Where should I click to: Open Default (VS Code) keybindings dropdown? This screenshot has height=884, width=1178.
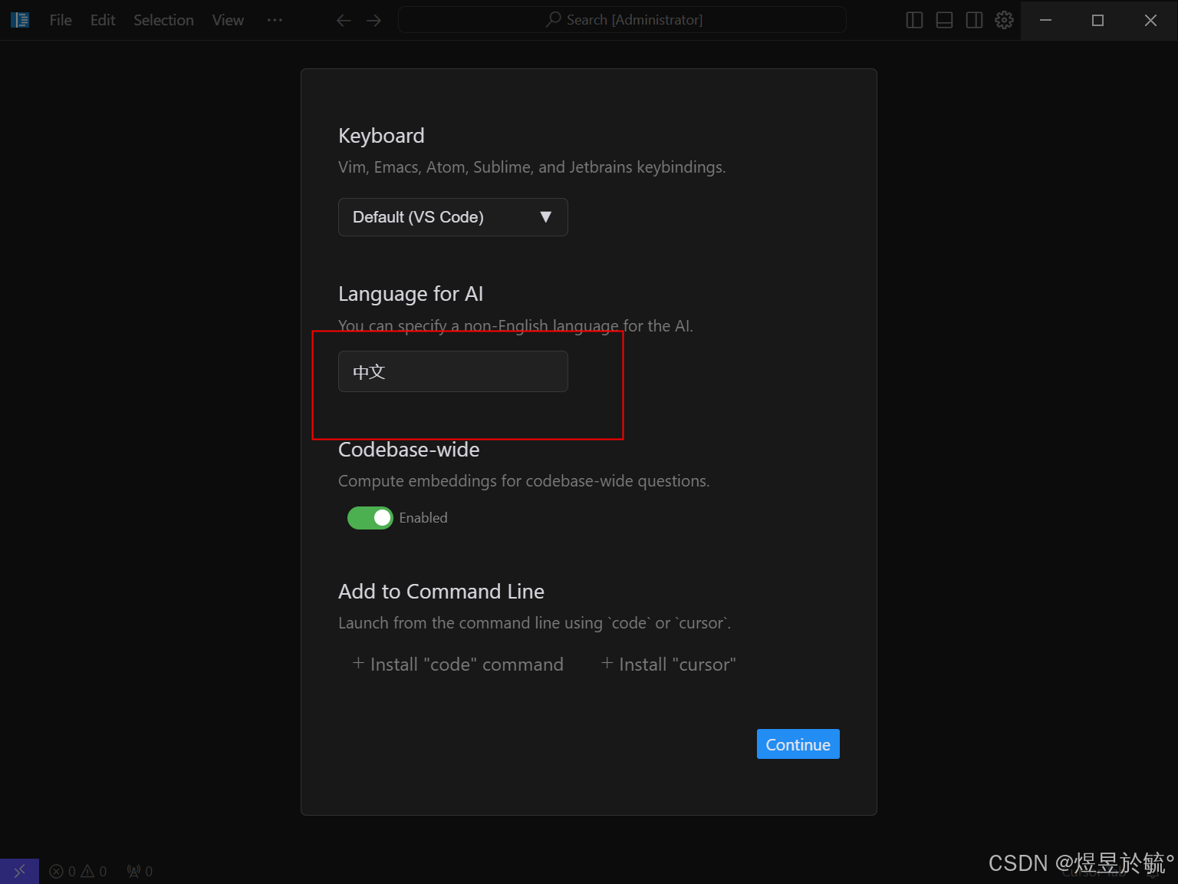click(x=453, y=217)
